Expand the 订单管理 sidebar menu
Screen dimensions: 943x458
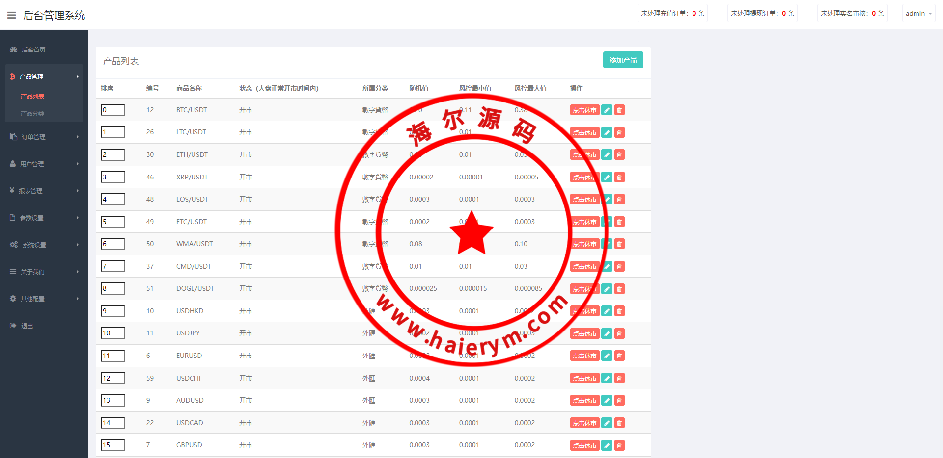point(44,137)
